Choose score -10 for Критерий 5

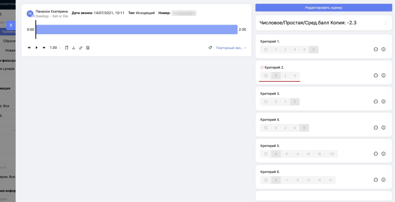pos(331,154)
